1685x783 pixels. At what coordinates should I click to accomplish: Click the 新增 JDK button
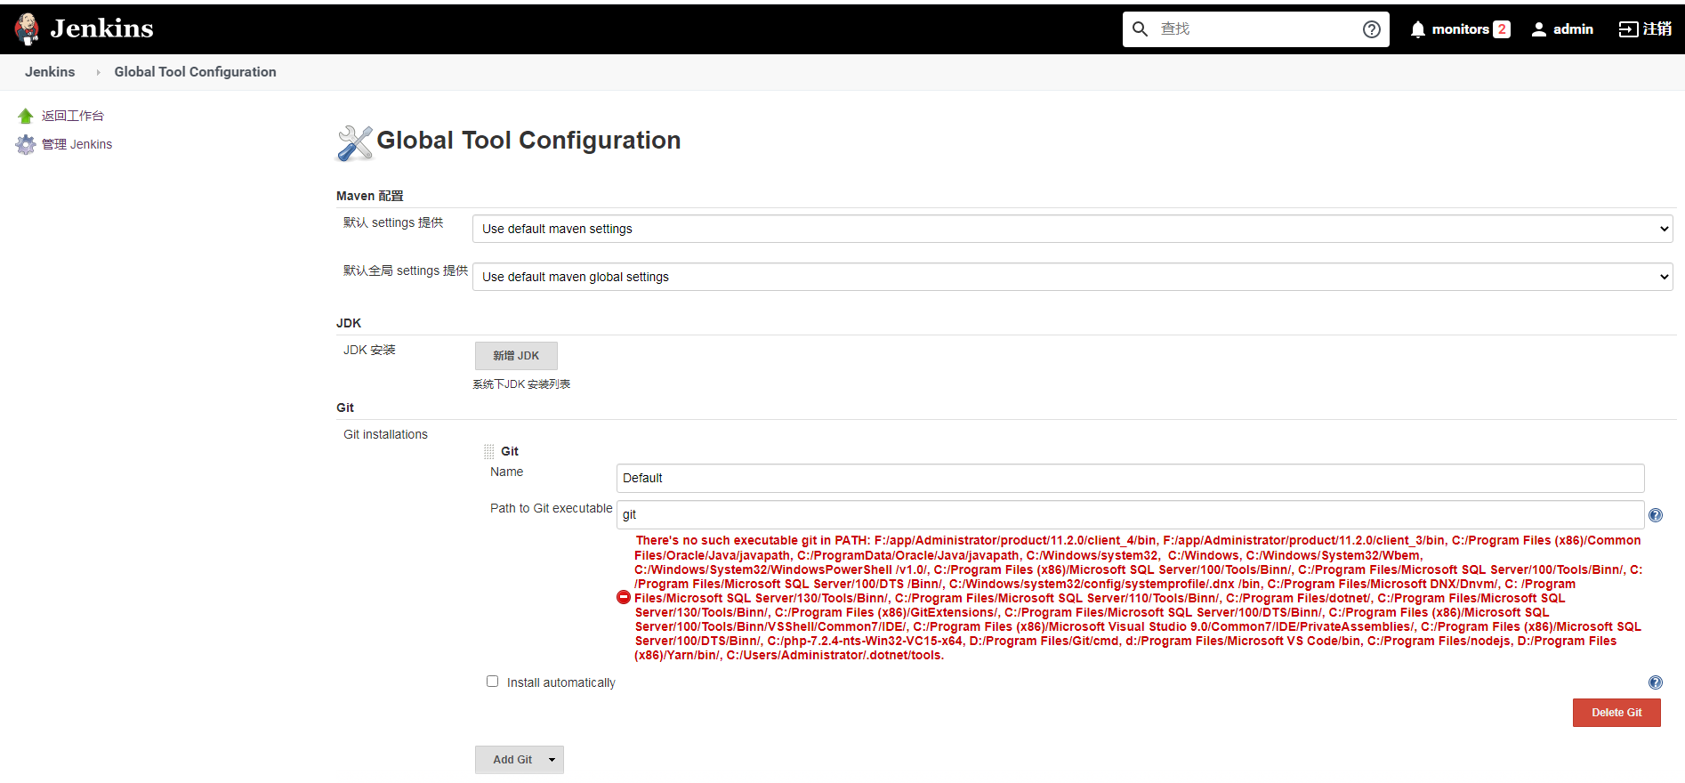[x=516, y=356]
